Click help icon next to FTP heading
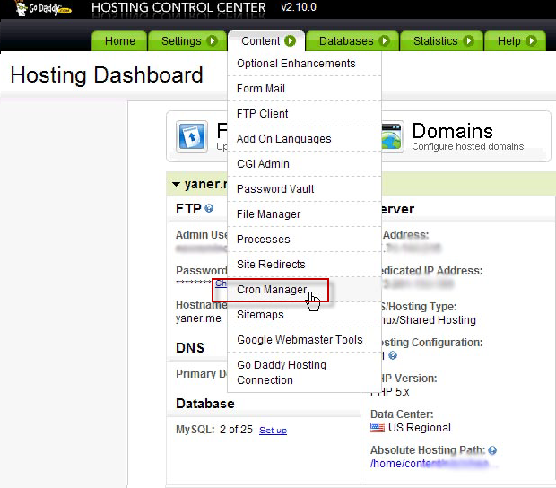 click(x=209, y=208)
